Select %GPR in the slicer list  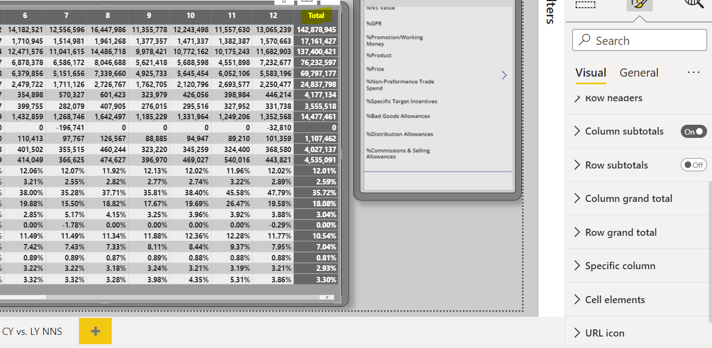point(373,24)
